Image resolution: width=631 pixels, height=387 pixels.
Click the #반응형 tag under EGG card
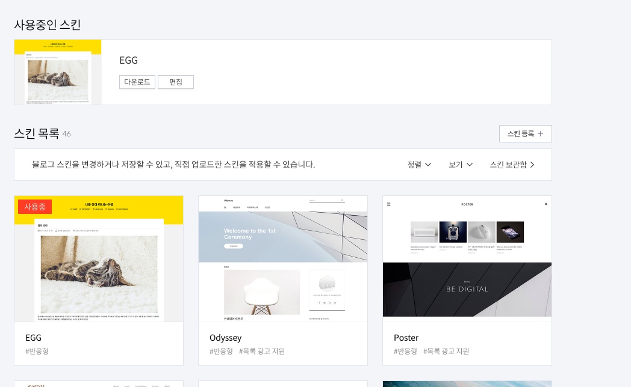click(37, 352)
